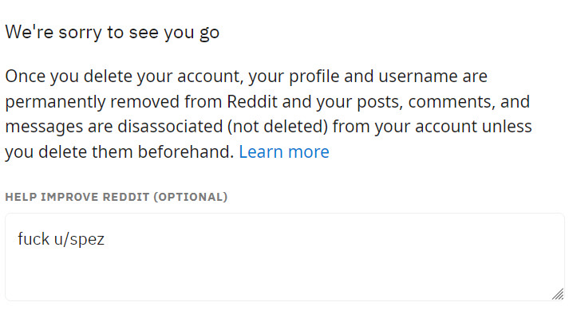Click the word "disassociated" in the paragraph

170,127
